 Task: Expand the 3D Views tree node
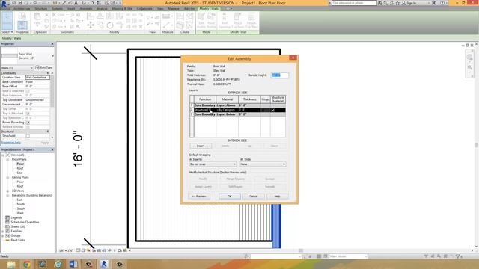point(7,191)
